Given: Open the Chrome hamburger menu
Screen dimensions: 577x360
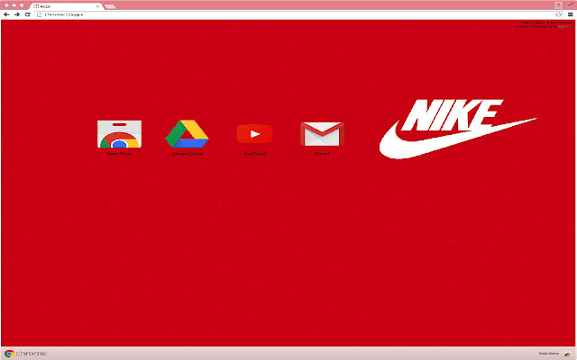Looking at the screenshot, I should (x=571, y=14).
